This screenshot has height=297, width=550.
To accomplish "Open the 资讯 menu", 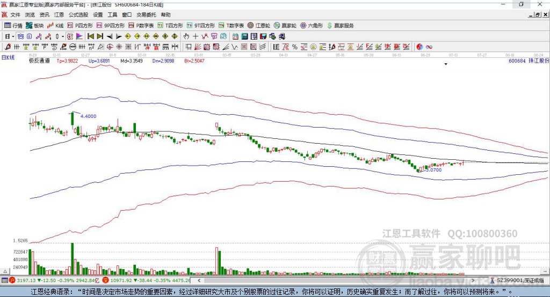I will pyautogui.click(x=44, y=14).
